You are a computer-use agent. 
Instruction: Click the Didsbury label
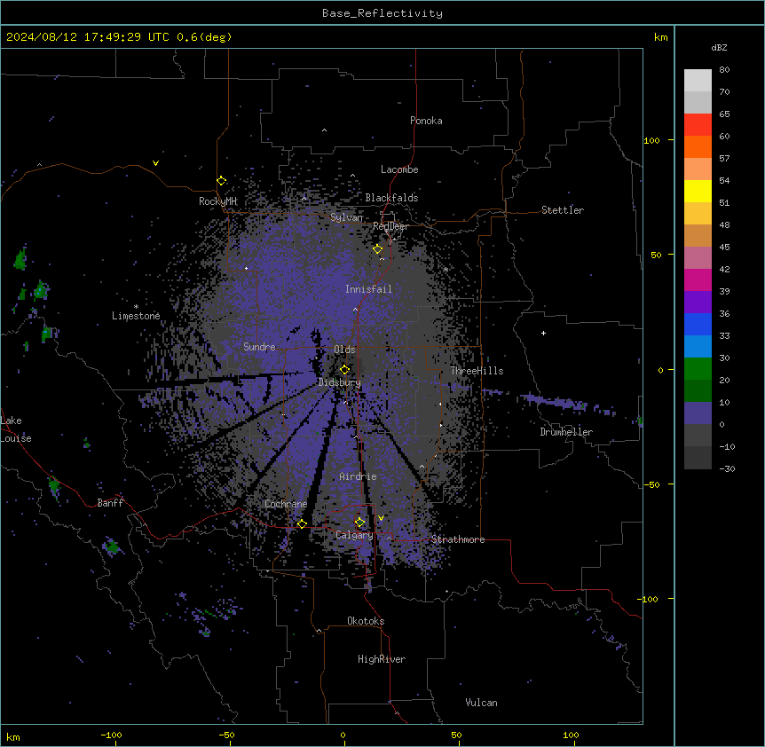340,382
